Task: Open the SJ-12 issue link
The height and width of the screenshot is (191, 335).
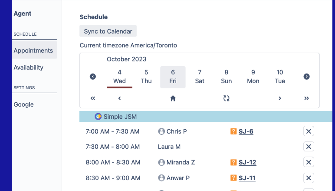Action: coord(247,162)
